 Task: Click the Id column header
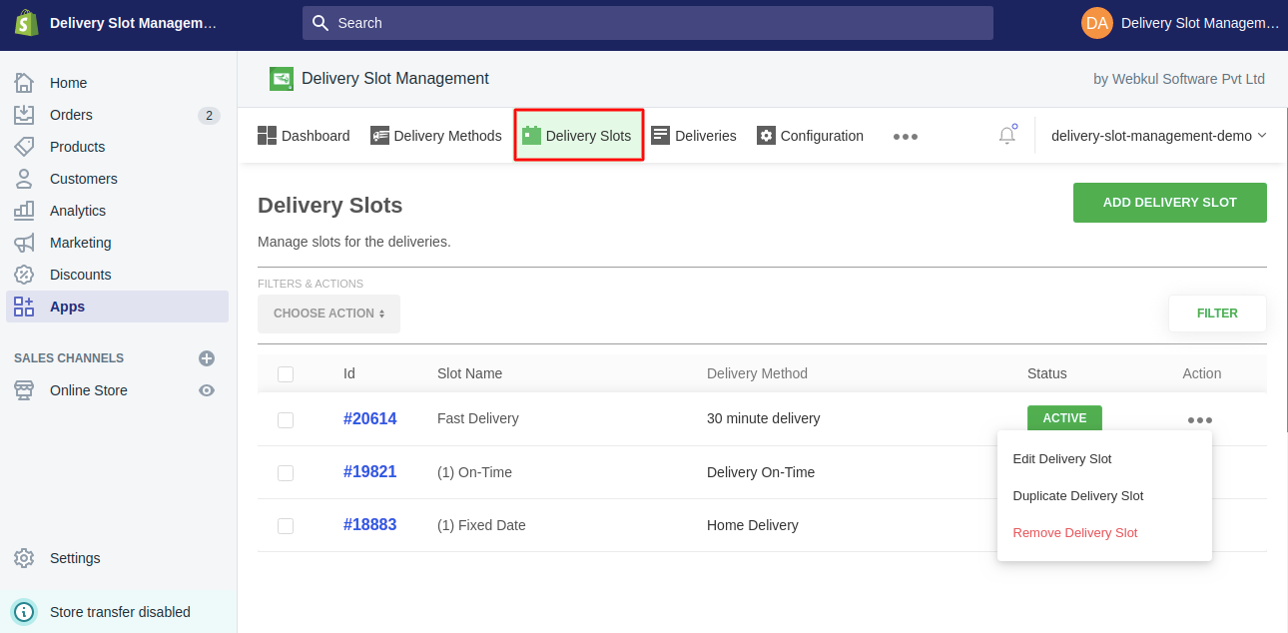(349, 373)
